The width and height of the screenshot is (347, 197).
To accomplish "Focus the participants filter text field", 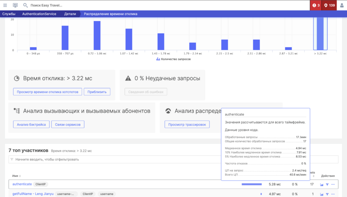I will point(173,159).
